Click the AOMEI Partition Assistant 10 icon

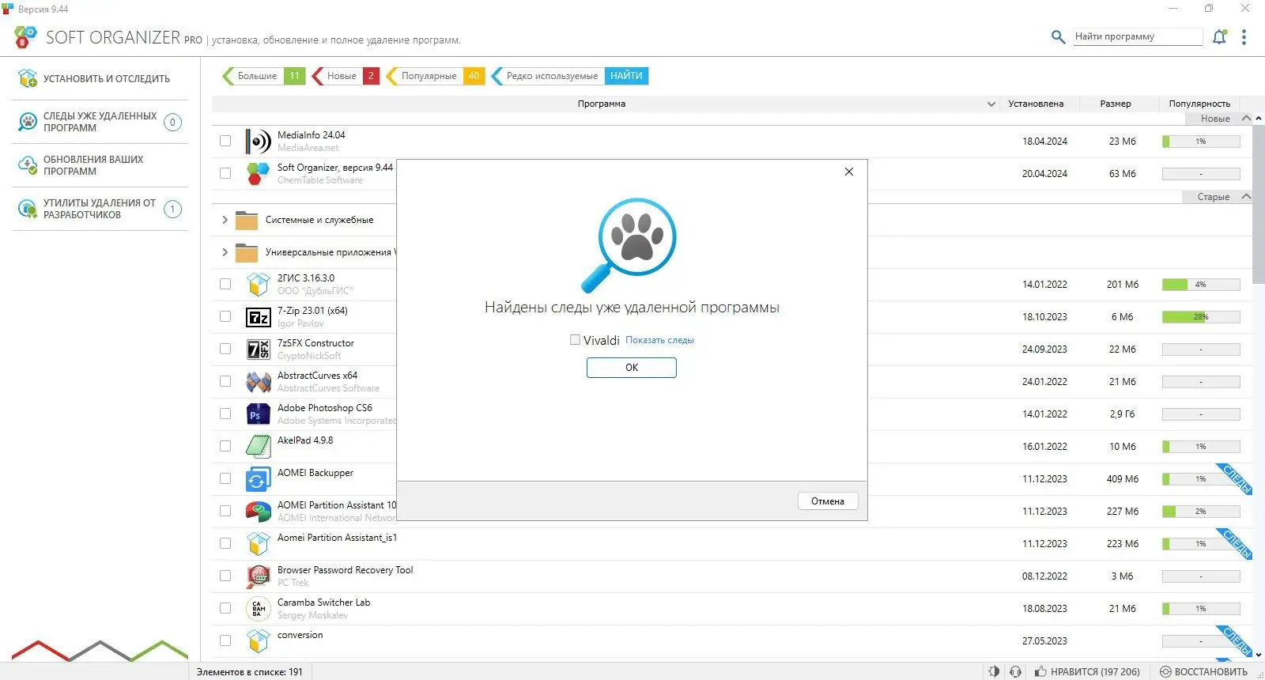259,512
